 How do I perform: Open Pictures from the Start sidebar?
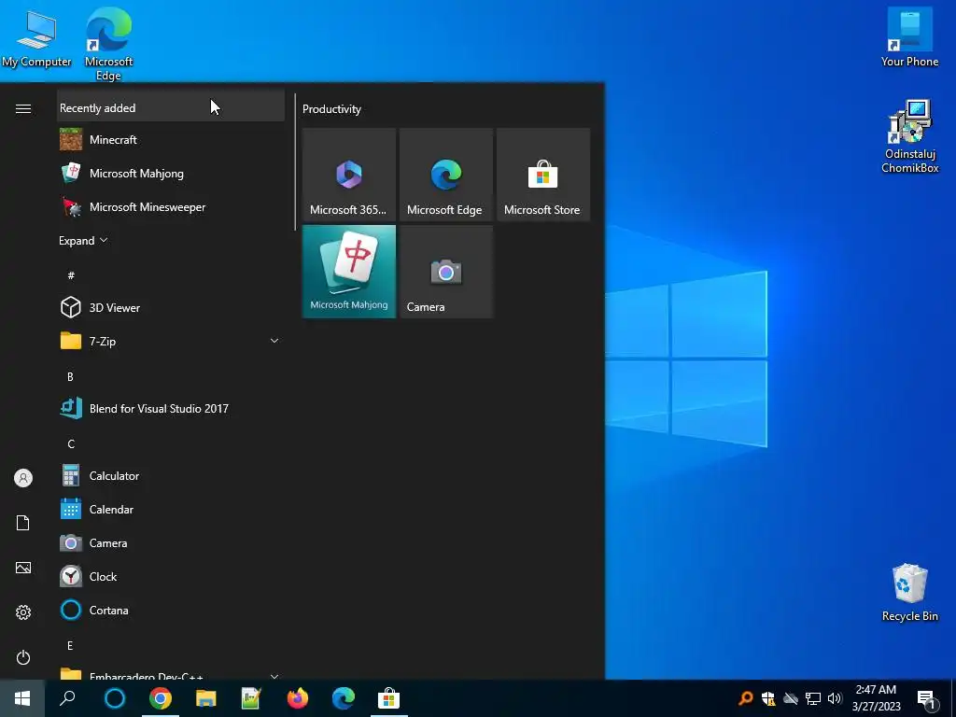(23, 568)
